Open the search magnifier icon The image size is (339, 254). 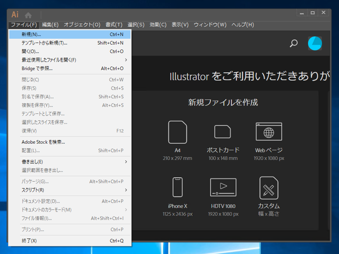coord(294,43)
